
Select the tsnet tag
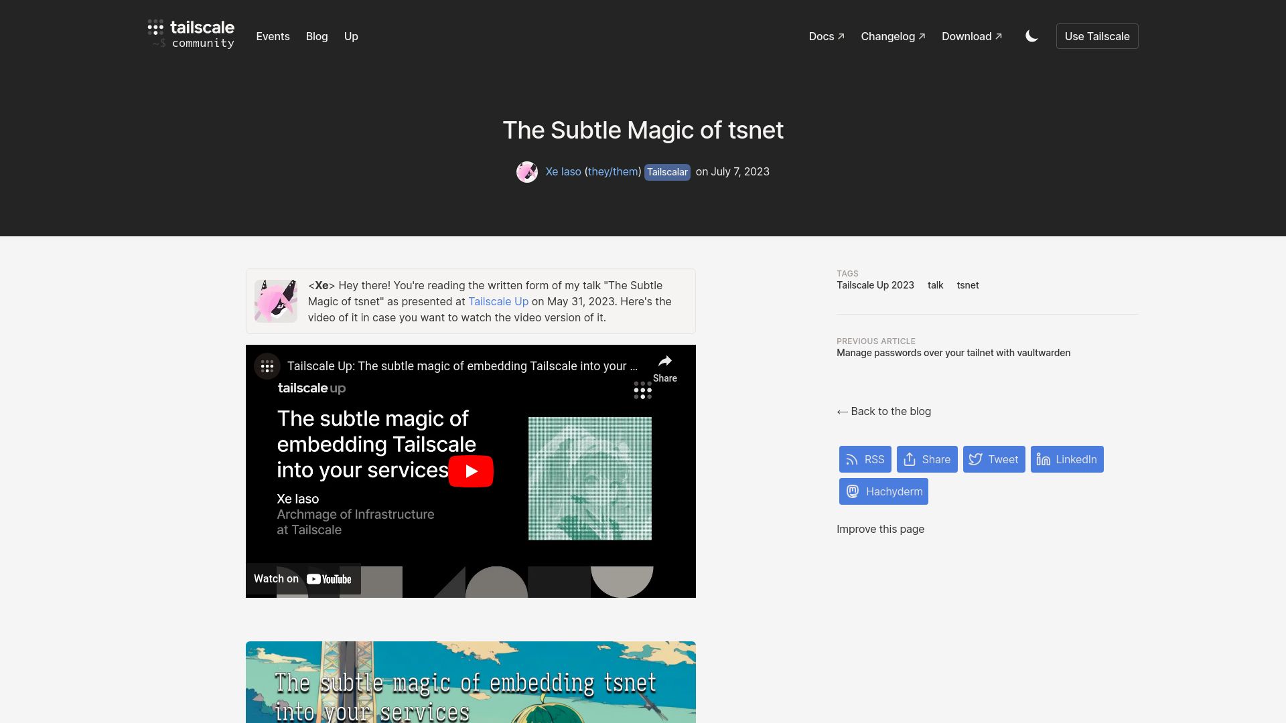[968, 285]
